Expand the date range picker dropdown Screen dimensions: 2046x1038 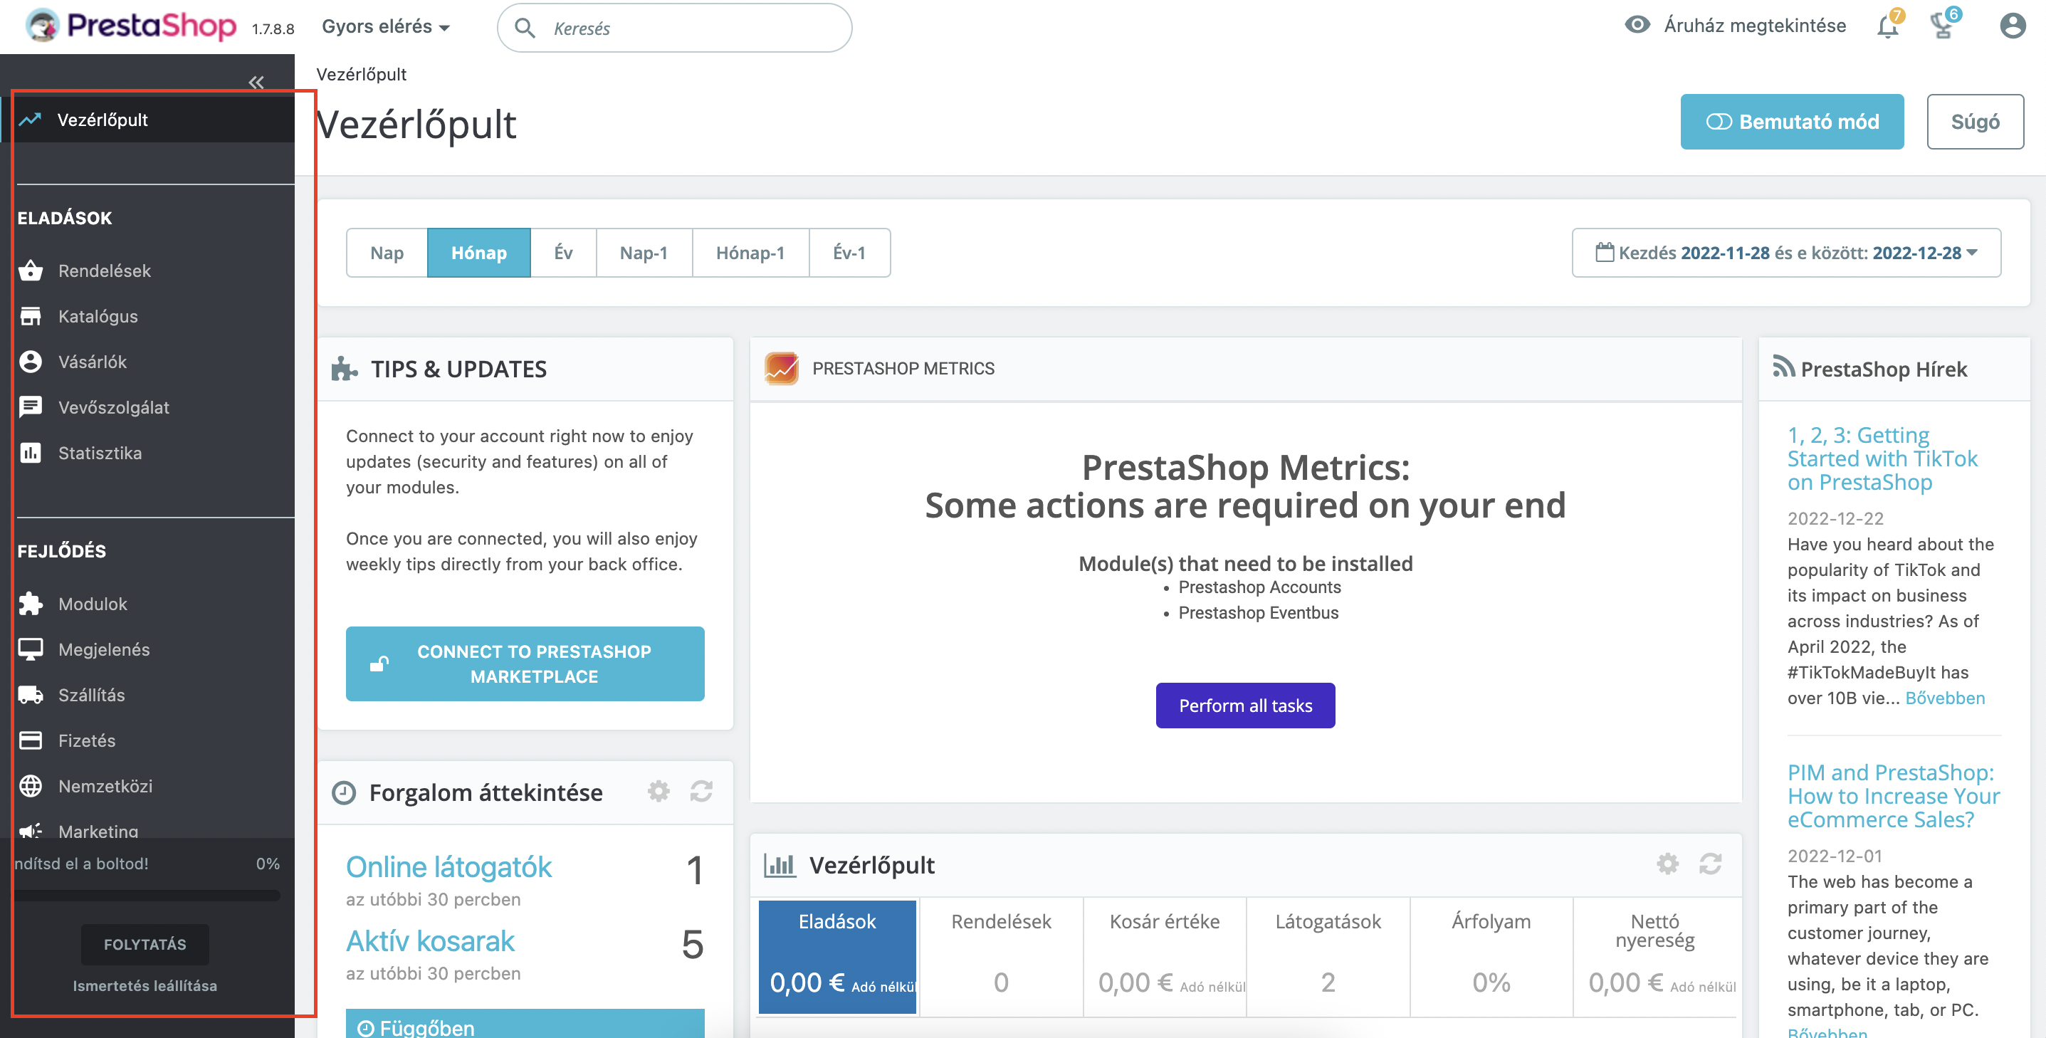tap(1785, 253)
